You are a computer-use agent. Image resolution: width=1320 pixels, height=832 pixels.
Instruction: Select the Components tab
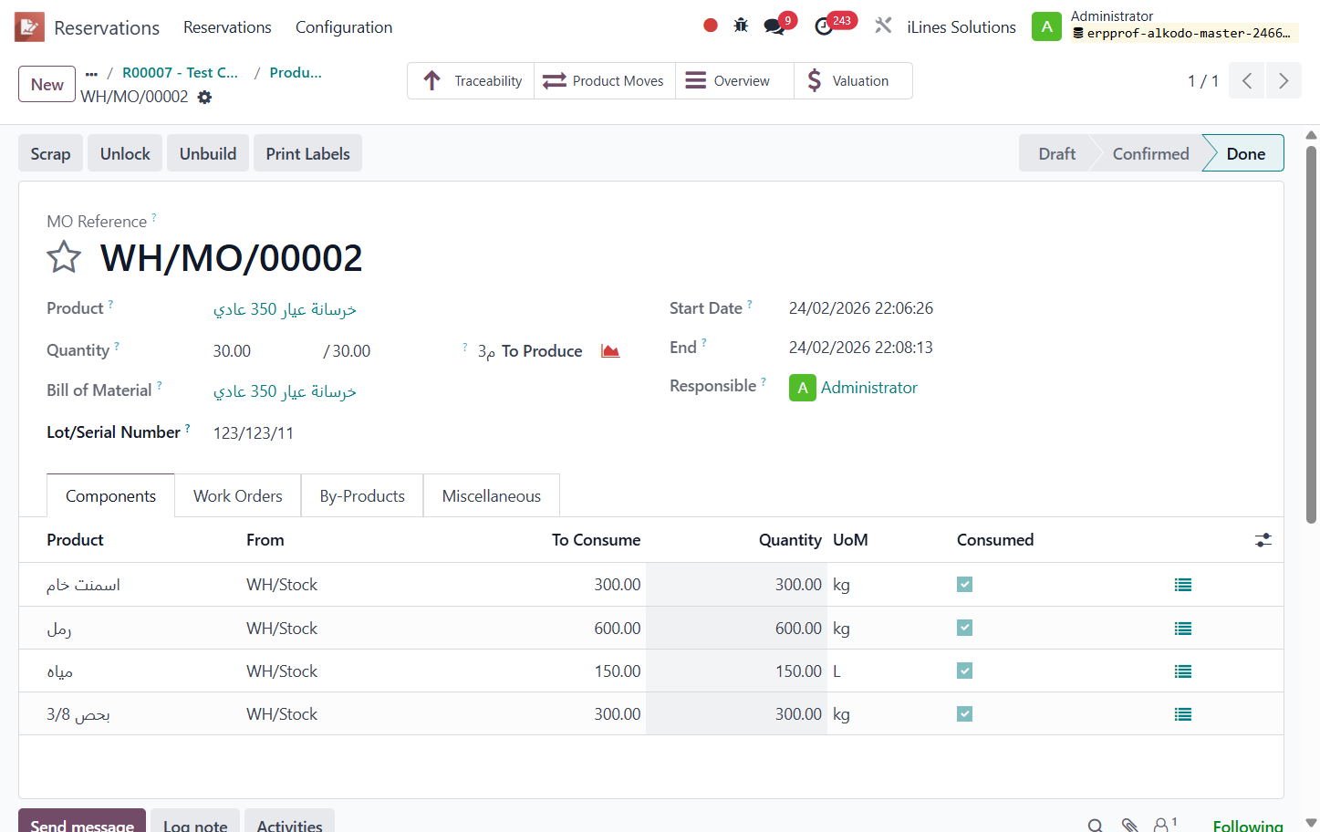[x=110, y=495]
